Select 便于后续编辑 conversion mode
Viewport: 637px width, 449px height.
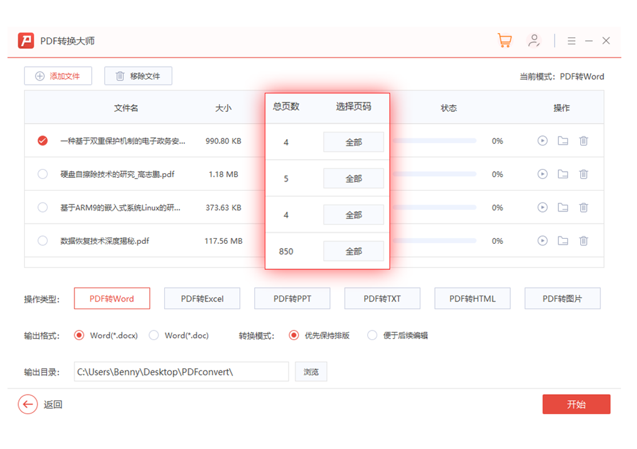pos(372,336)
